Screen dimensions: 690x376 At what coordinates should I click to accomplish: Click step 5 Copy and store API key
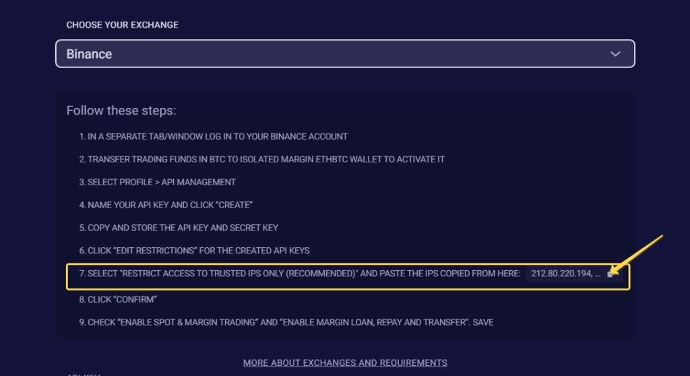pos(179,228)
